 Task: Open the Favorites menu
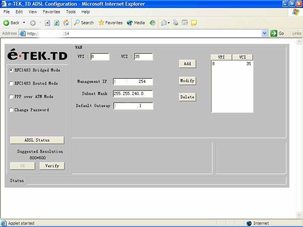click(52, 12)
